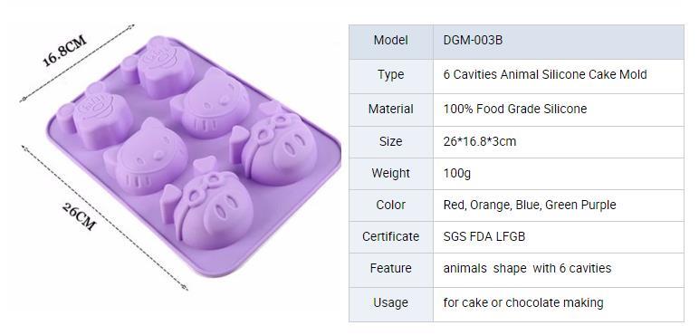Click the animals shape with 6 cavities text
The width and height of the screenshot is (699, 335).
(x=527, y=268)
